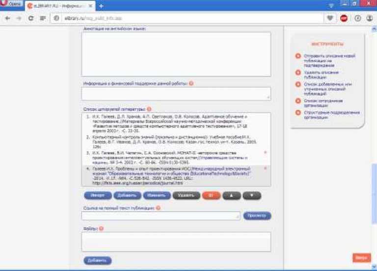This screenshot has width=377, height=271.
Task: Close the eLIBRARY.RU tab
Action: click(x=91, y=6)
